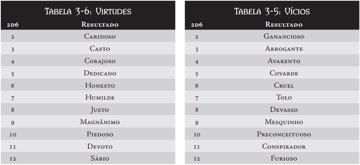
Task: Click the Corajoso result
Action: (x=100, y=61)
